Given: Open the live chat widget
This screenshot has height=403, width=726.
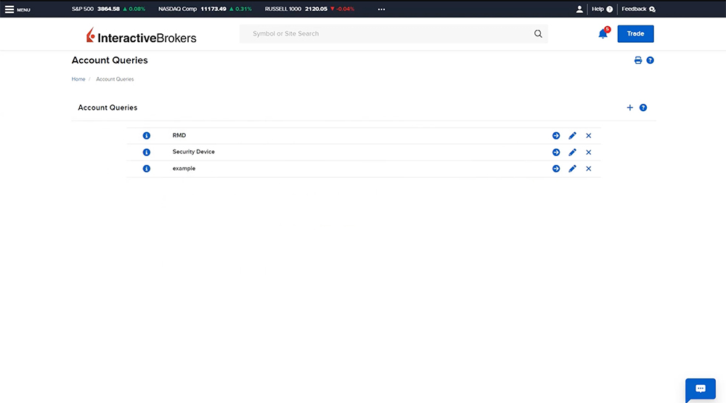Looking at the screenshot, I should coord(700,389).
